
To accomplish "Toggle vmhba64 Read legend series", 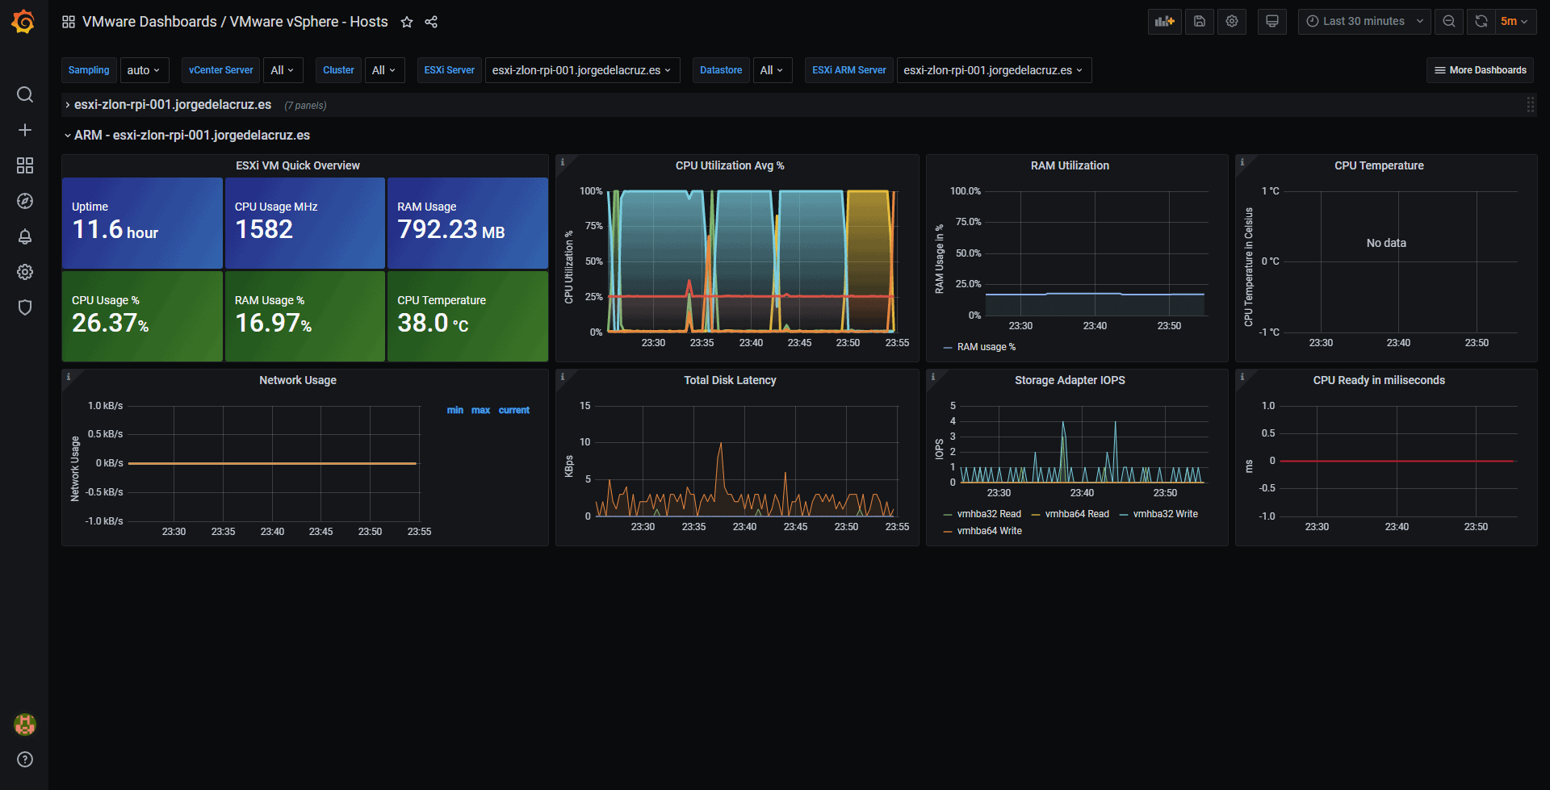I will pos(1077,514).
